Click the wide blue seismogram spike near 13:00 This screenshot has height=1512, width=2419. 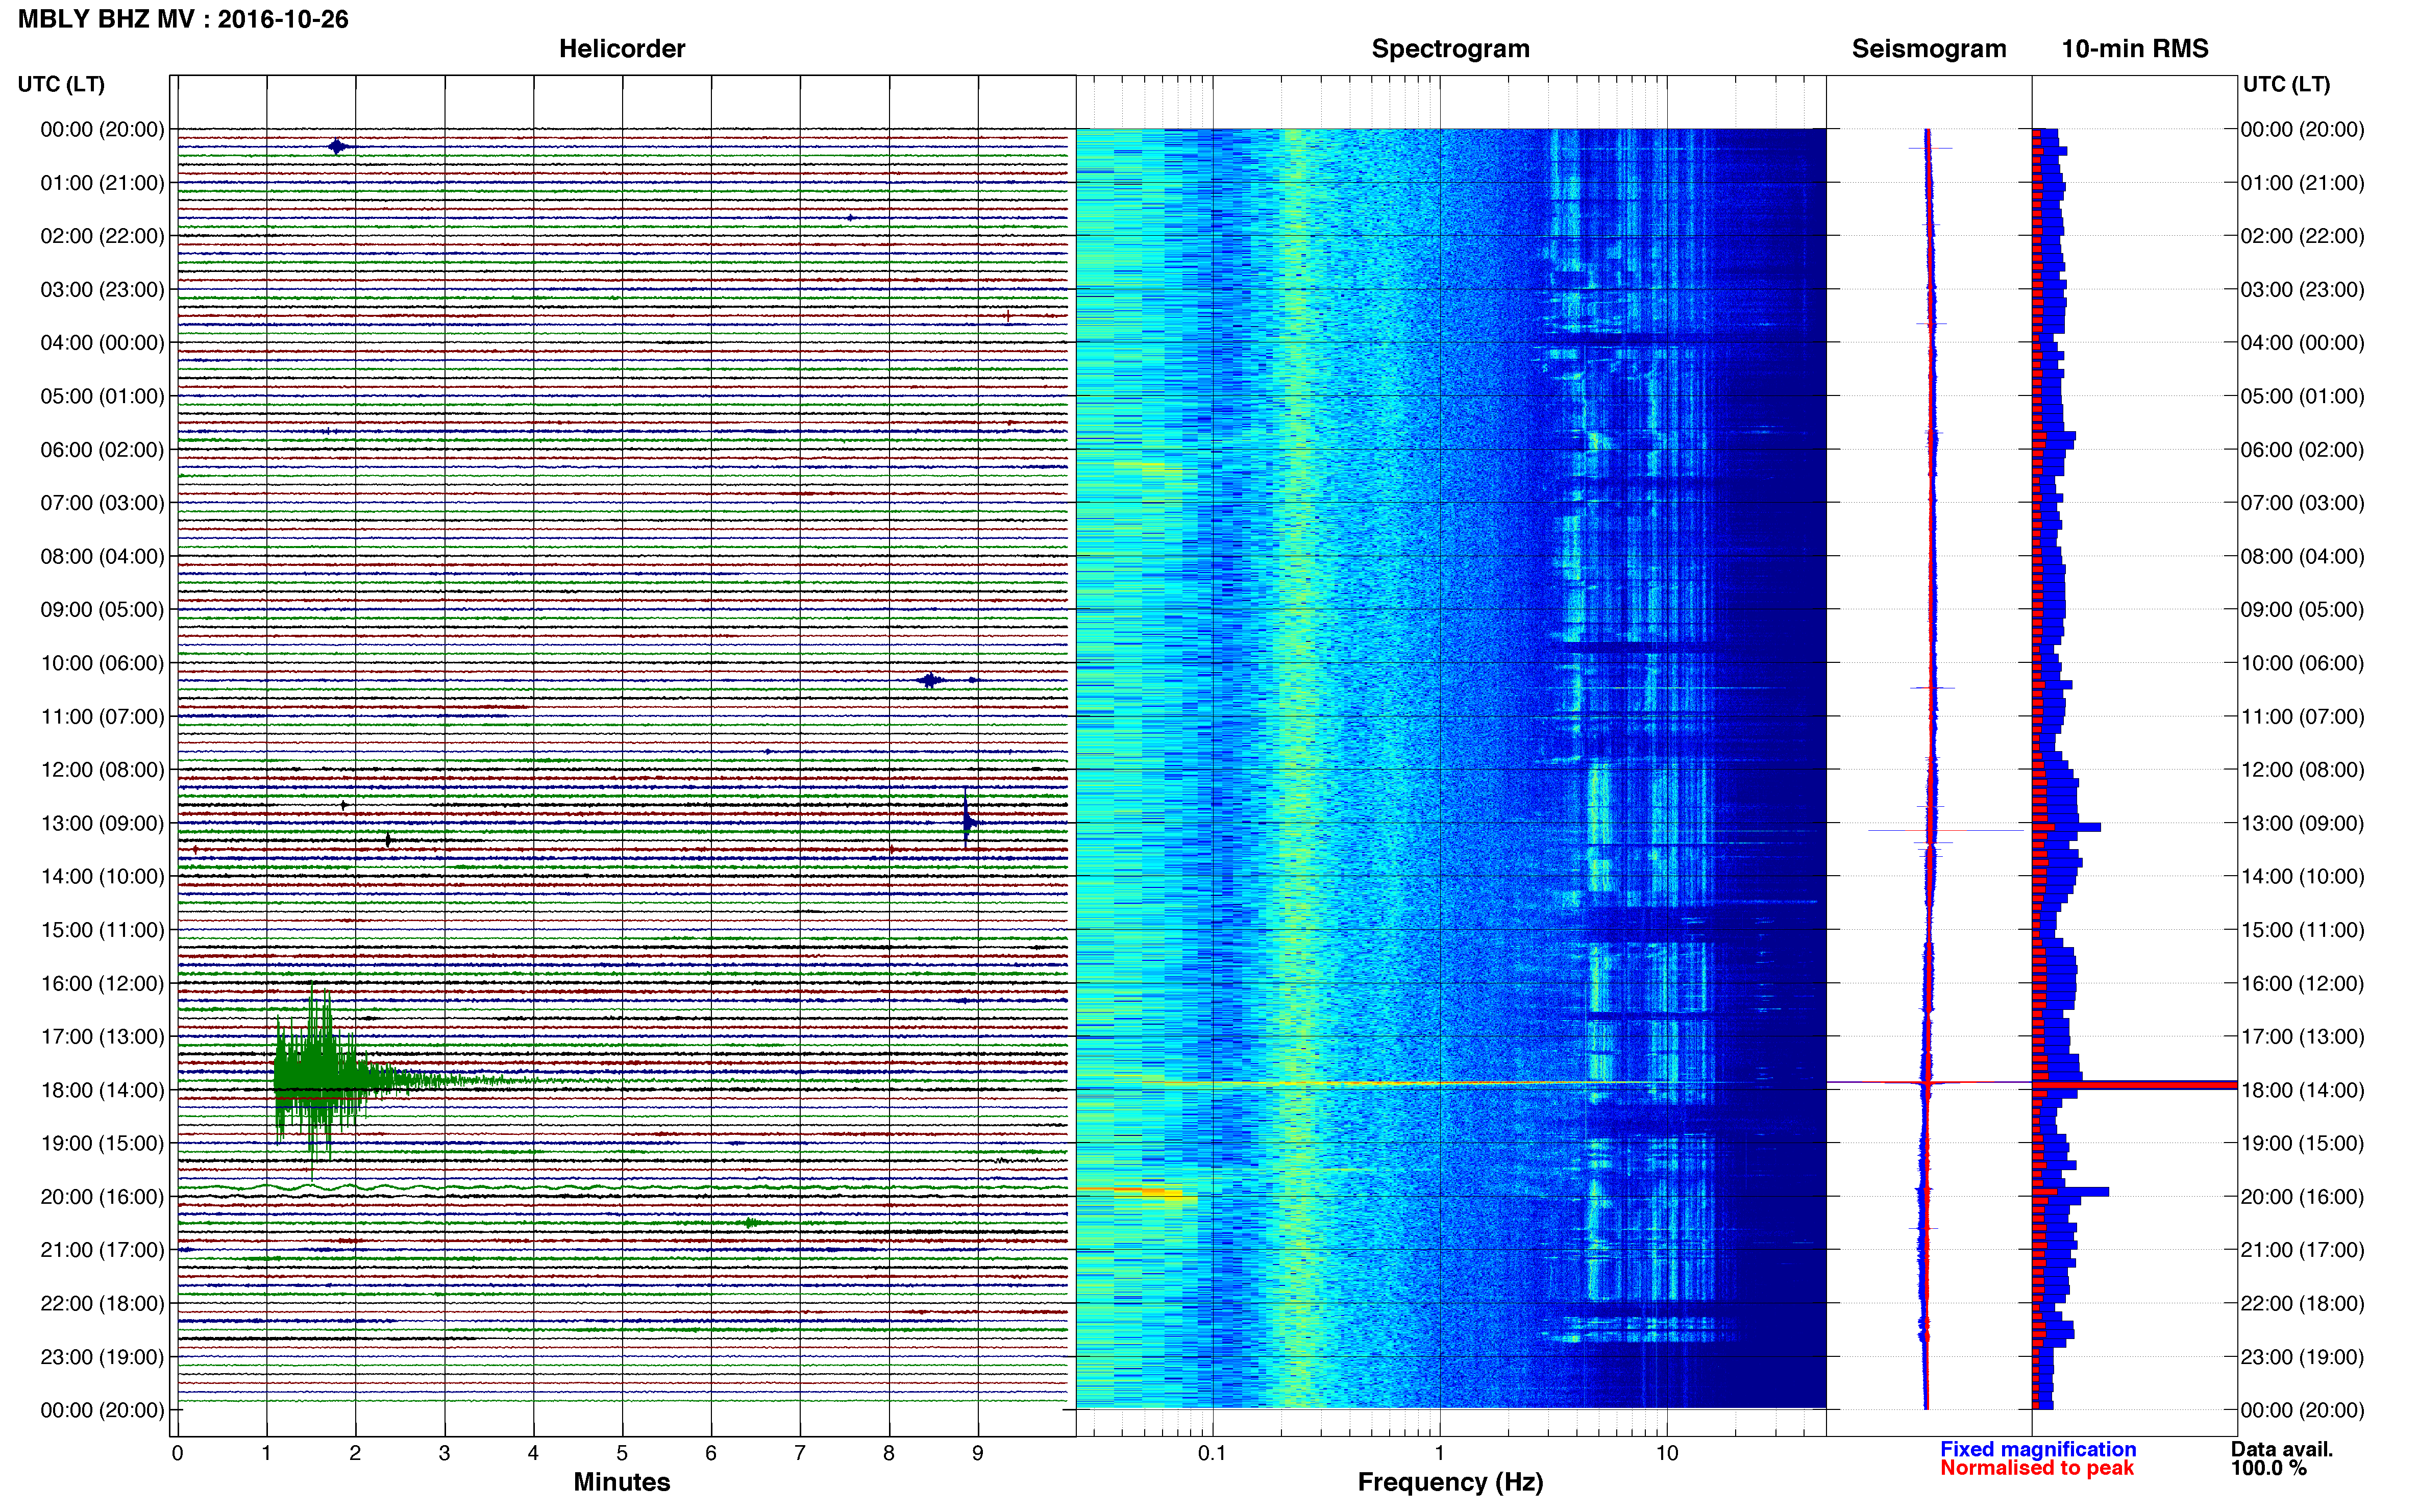(x=1945, y=830)
